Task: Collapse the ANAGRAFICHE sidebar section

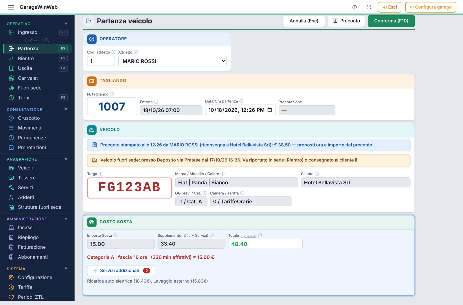Action: point(66,159)
